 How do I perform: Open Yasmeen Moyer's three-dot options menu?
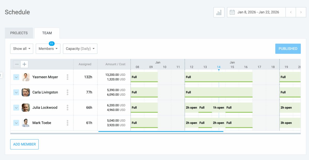coord(68,77)
